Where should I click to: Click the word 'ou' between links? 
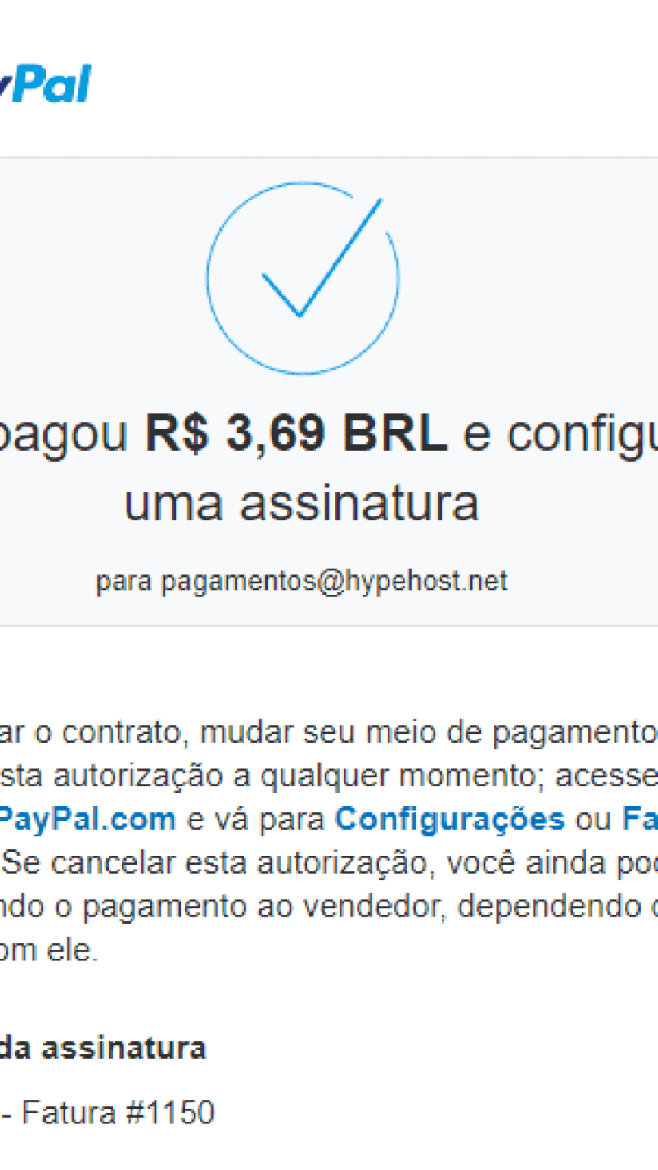coord(593,821)
